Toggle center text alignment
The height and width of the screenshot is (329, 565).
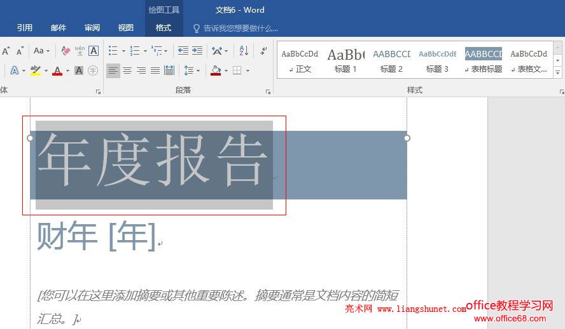[x=127, y=70]
